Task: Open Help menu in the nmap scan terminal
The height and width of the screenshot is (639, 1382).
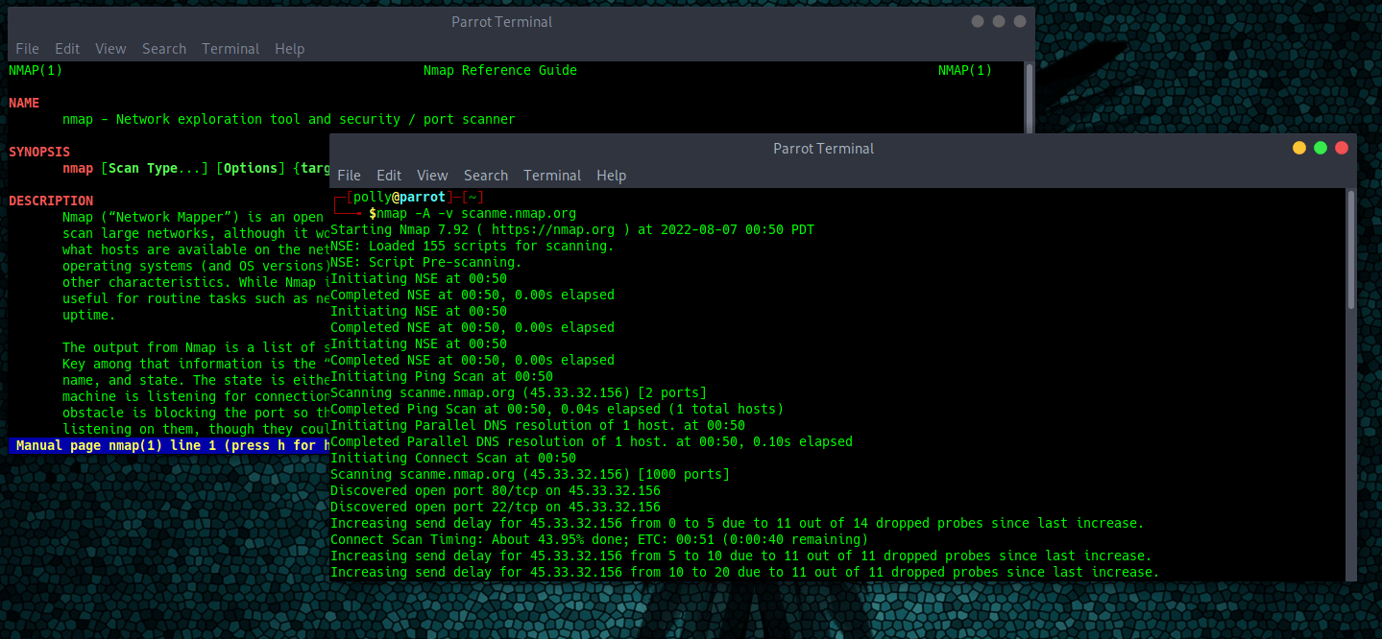Action: pos(611,176)
